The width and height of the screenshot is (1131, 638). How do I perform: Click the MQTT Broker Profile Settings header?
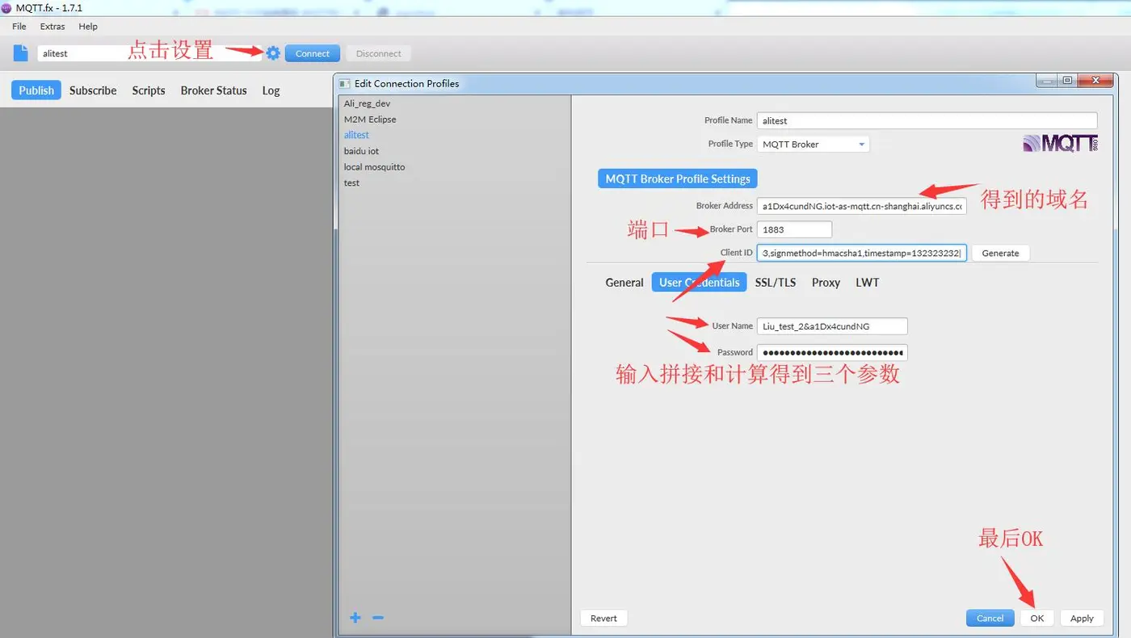pyautogui.click(x=678, y=178)
